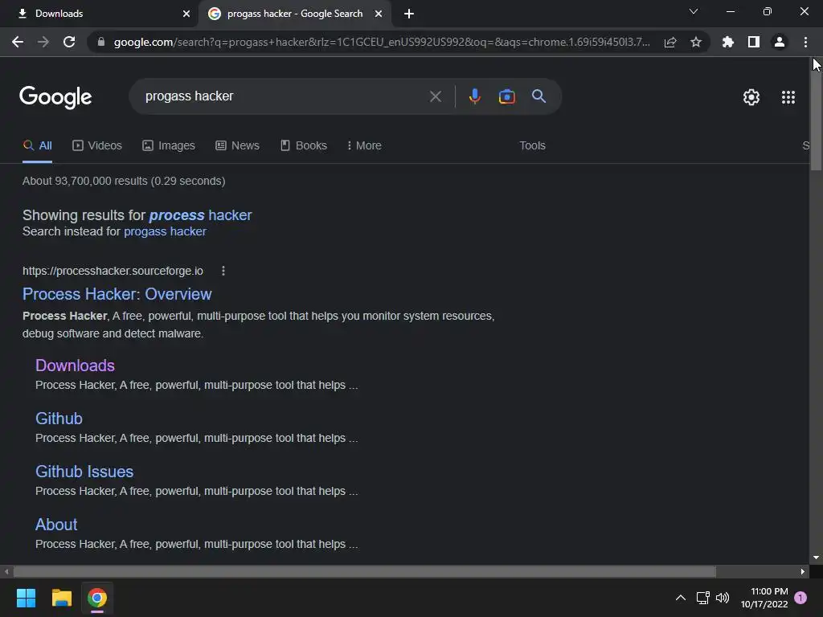Image resolution: width=823 pixels, height=617 pixels.
Task: Start a voice search with the microphone
Action: coord(474,96)
